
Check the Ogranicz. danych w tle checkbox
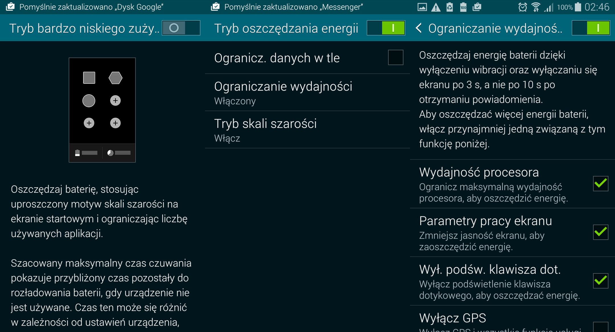tap(395, 58)
